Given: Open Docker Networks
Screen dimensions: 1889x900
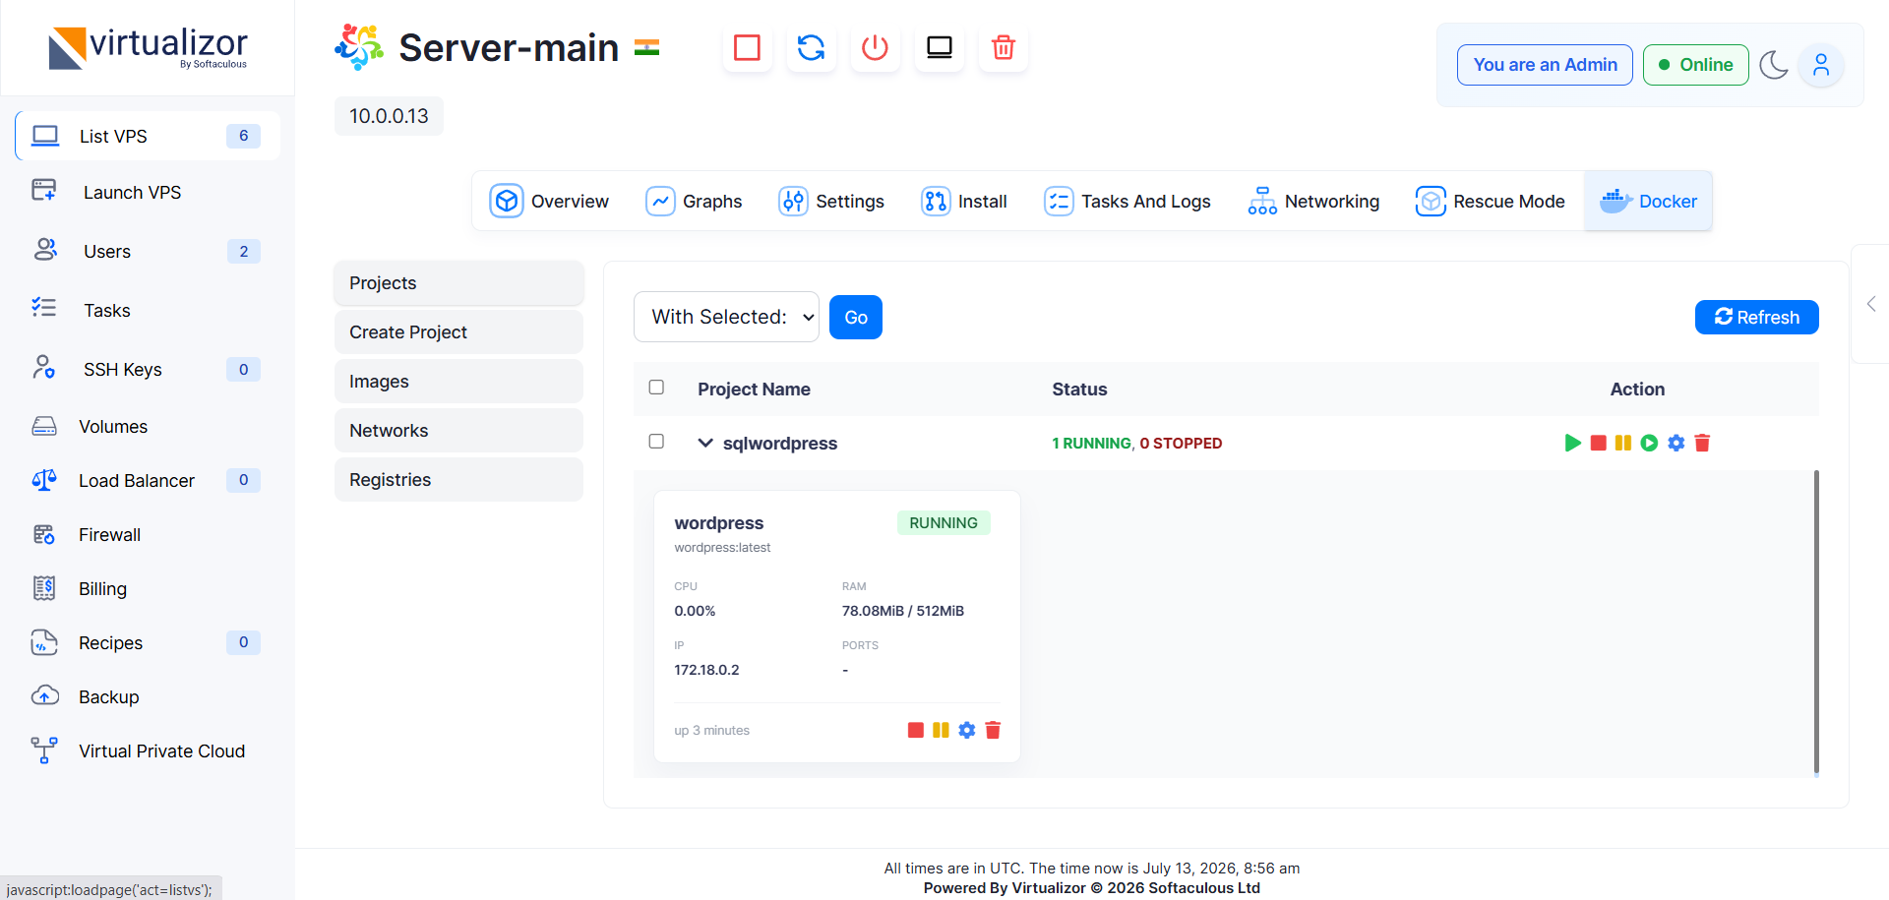Looking at the screenshot, I should click(458, 431).
